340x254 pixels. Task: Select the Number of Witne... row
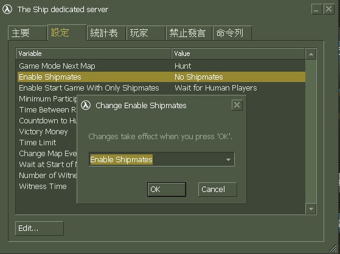click(x=47, y=176)
